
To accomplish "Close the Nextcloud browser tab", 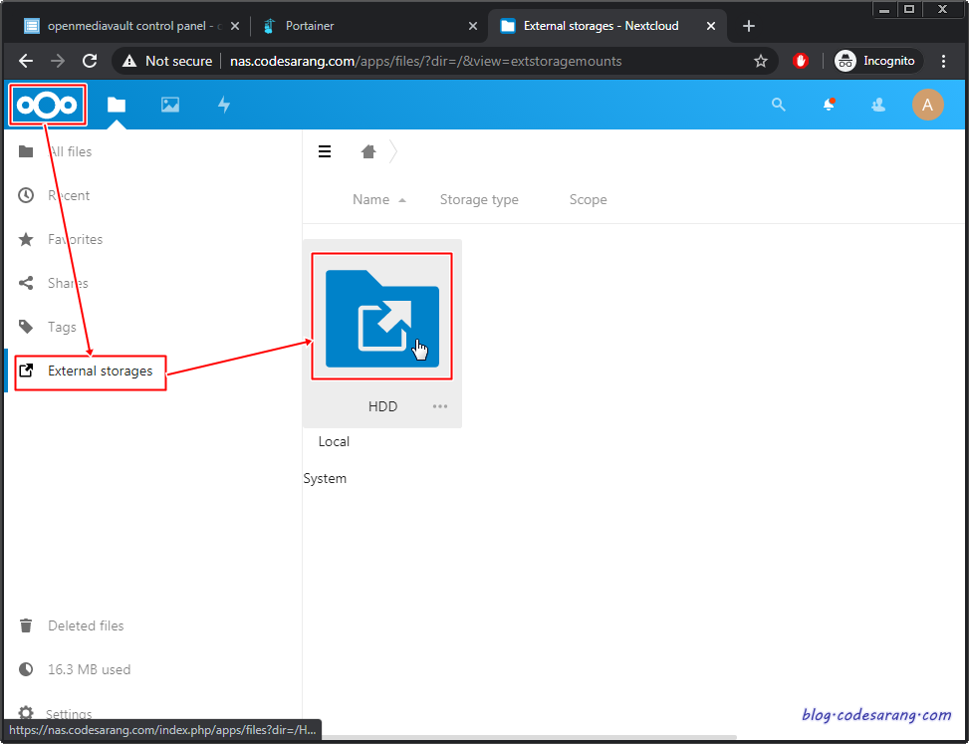I will pos(711,26).
